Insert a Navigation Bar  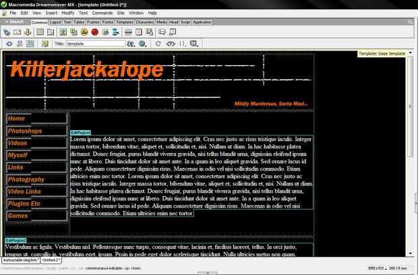[116, 32]
